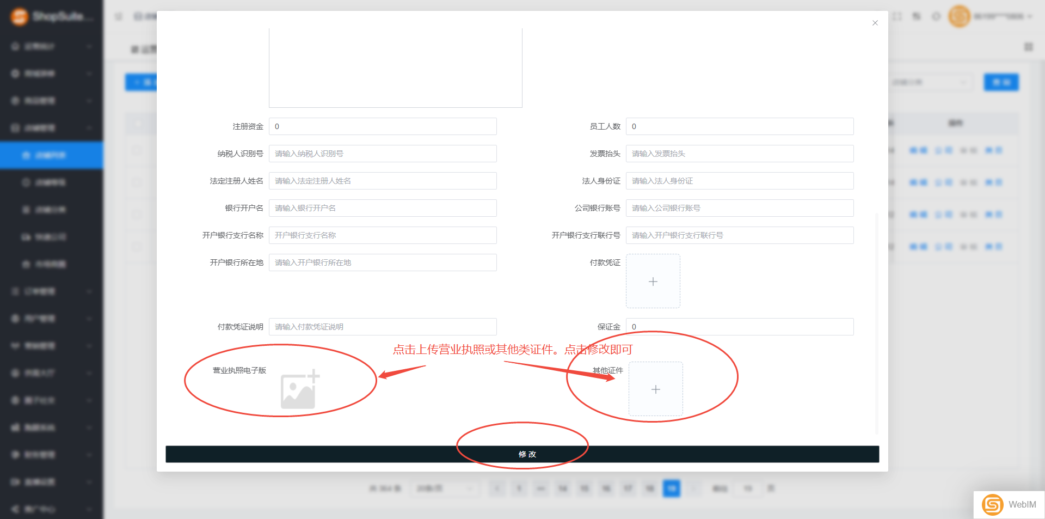Click the 开户银行支行联行号 input

[x=739, y=235]
